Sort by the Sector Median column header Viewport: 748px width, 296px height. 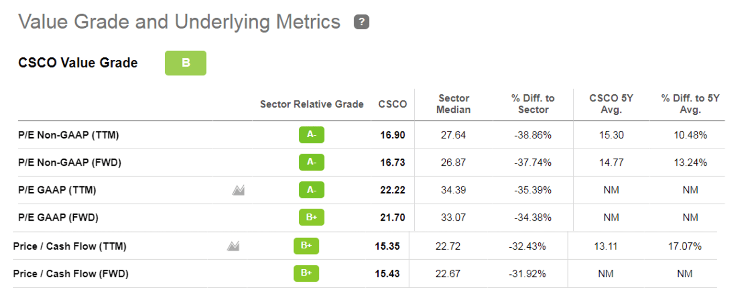[x=454, y=103]
